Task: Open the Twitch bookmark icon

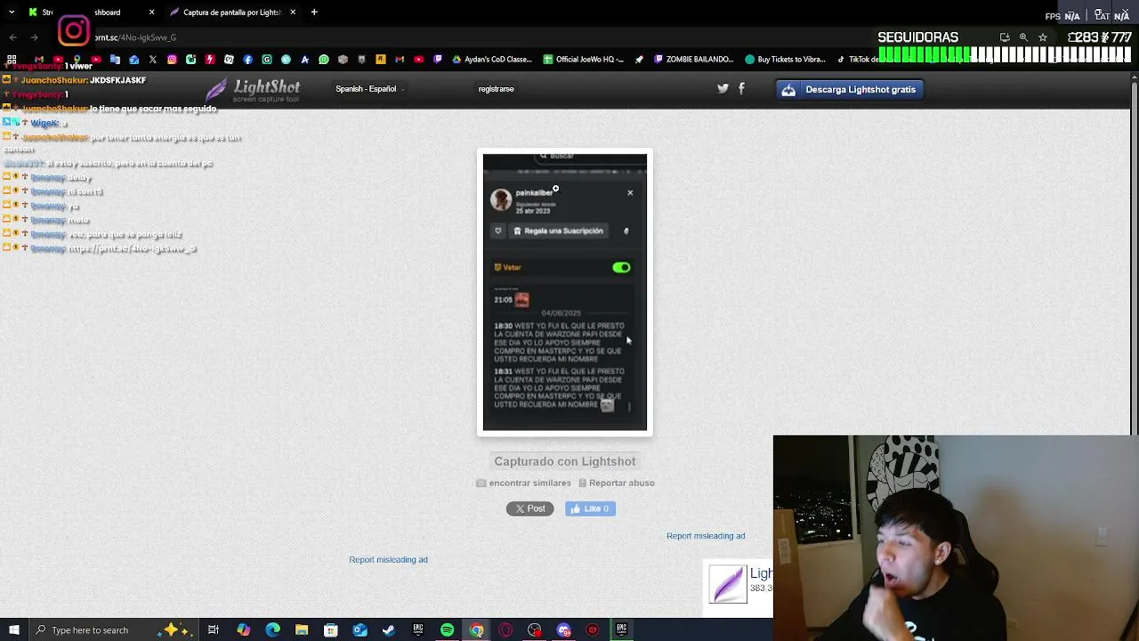Action: pyautogui.click(x=437, y=60)
